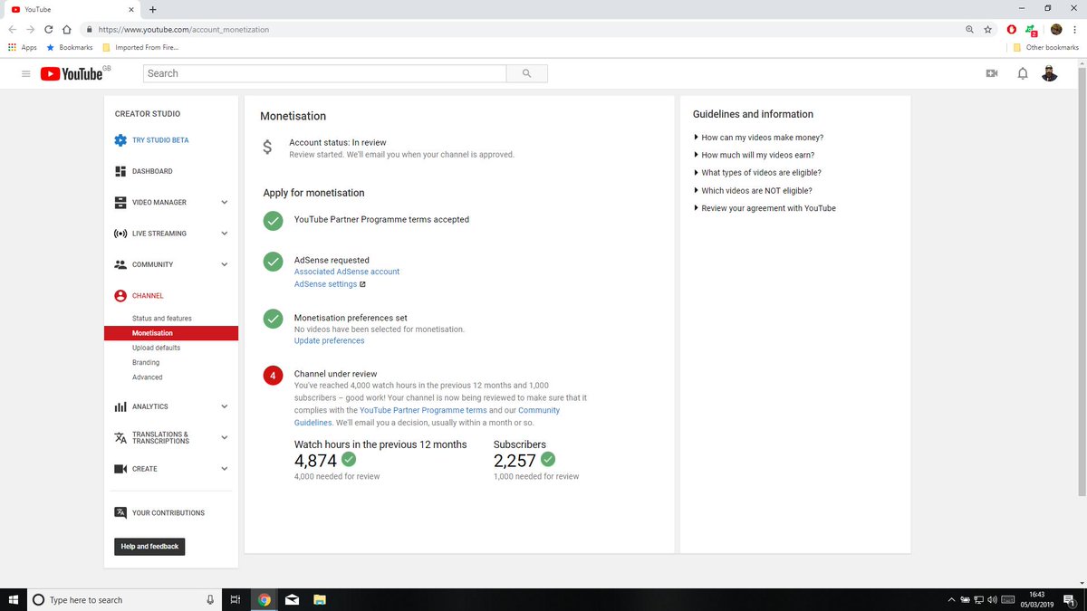Click the Create camera icon in sidebar

120,469
